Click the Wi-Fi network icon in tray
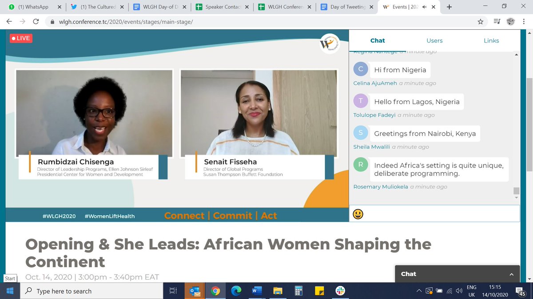Screen dimensions: 533x299 tap(449, 291)
